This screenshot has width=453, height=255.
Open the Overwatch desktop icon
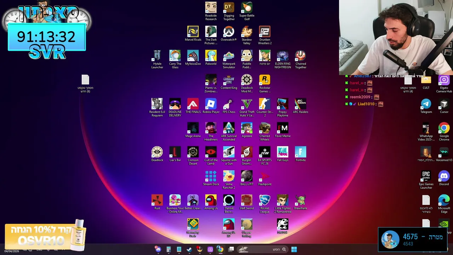point(229,34)
